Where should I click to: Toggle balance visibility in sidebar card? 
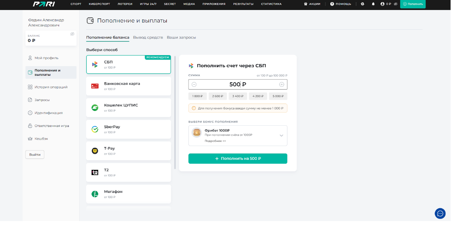click(72, 34)
